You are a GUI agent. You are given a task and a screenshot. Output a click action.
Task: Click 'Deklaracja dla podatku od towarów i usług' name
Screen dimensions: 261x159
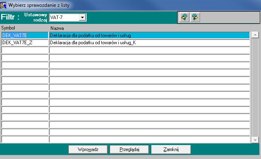[x=91, y=35]
